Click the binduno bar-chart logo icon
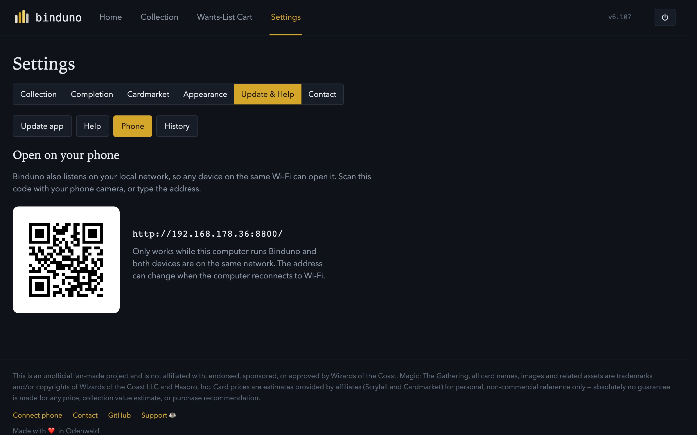The image size is (697, 435). point(22,17)
